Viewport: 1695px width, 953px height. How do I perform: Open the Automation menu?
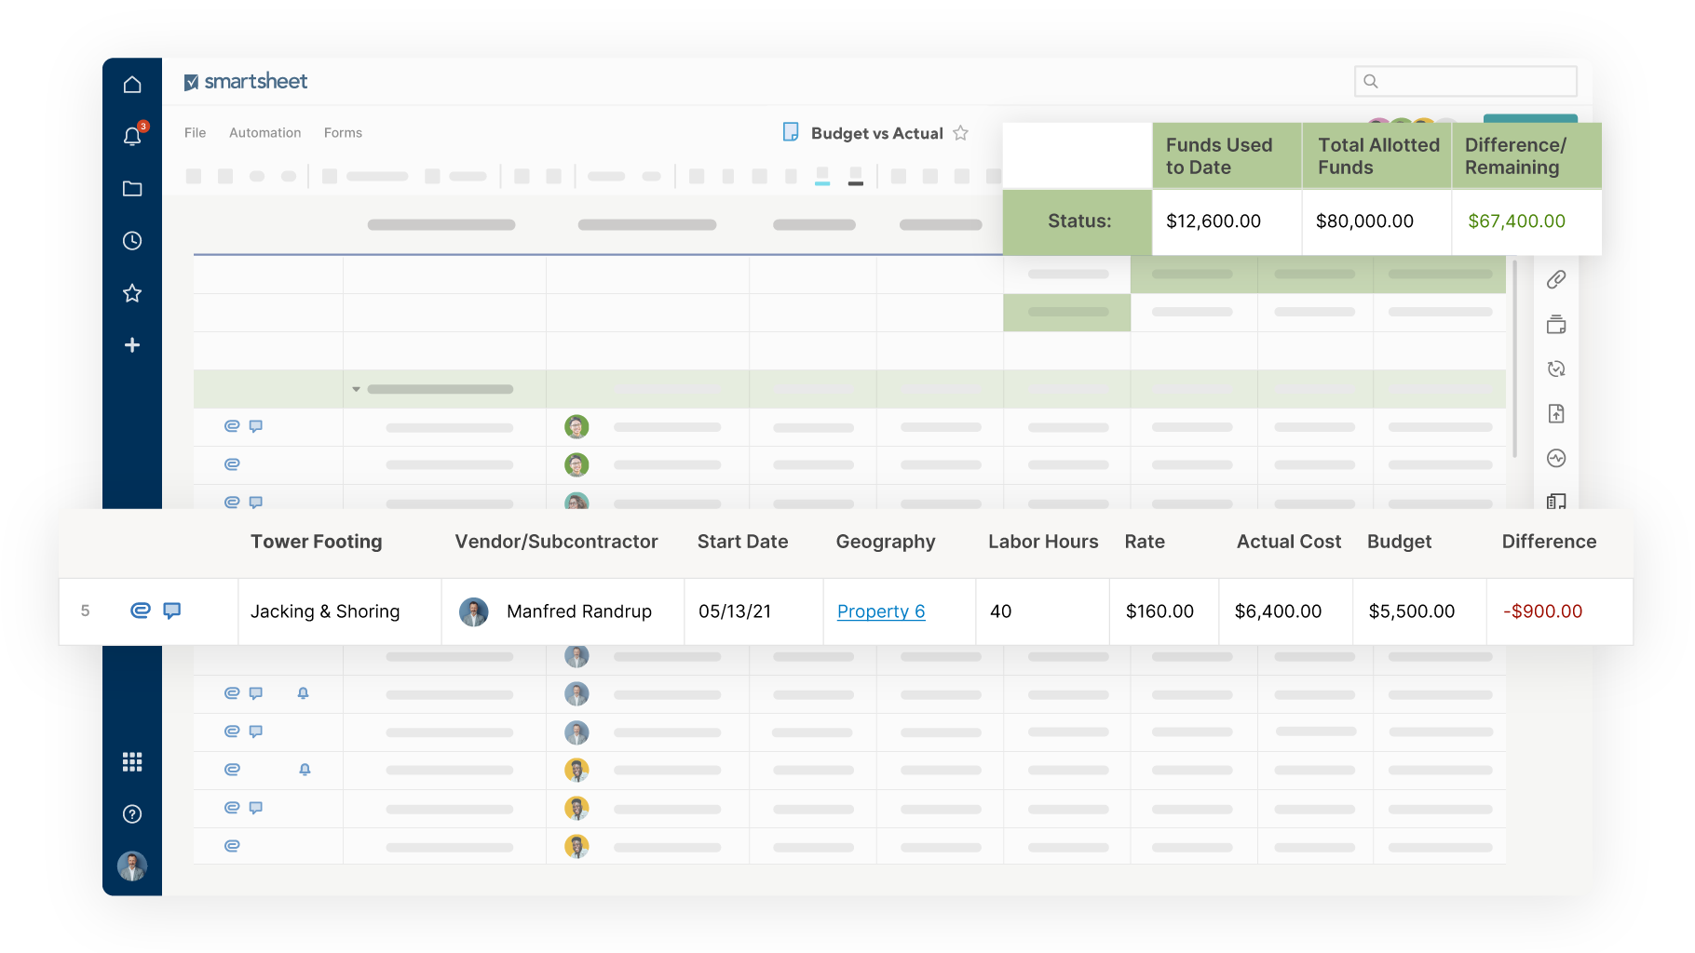[x=264, y=133]
